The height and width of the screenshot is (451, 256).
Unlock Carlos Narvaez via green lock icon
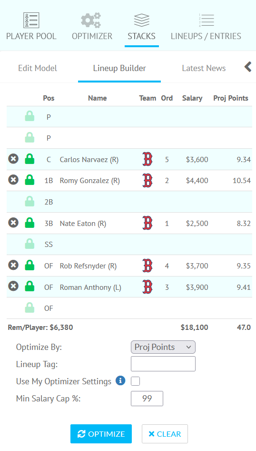pos(30,159)
